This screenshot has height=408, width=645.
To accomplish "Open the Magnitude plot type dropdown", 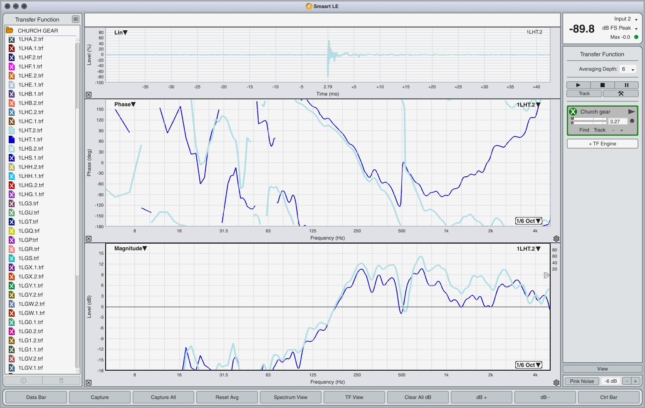I will pyautogui.click(x=131, y=248).
